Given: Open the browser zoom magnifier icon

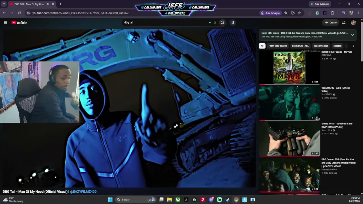Looking at the screenshot, I should 286,13.
